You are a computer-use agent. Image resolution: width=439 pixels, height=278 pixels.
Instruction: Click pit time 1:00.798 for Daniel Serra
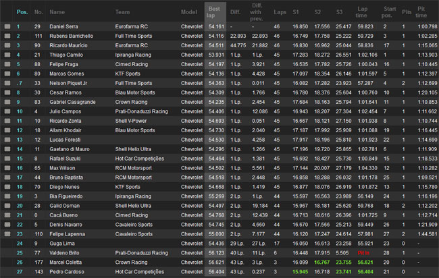(x=428, y=26)
